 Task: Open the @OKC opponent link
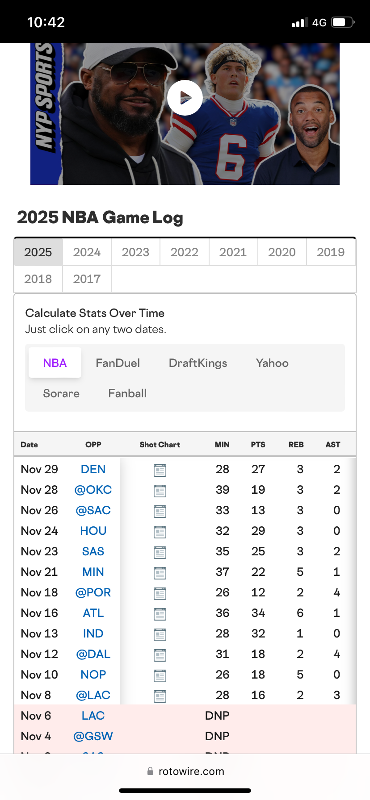pyautogui.click(x=93, y=490)
